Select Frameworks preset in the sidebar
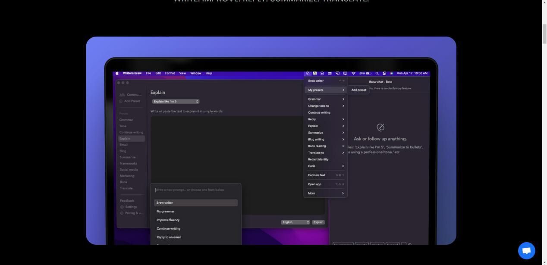Image resolution: width=547 pixels, height=265 pixels. point(128,163)
